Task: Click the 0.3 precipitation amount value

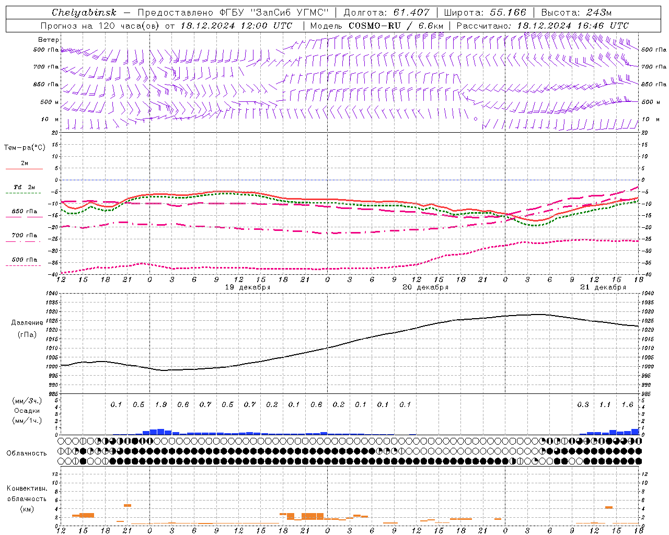Action: click(583, 405)
